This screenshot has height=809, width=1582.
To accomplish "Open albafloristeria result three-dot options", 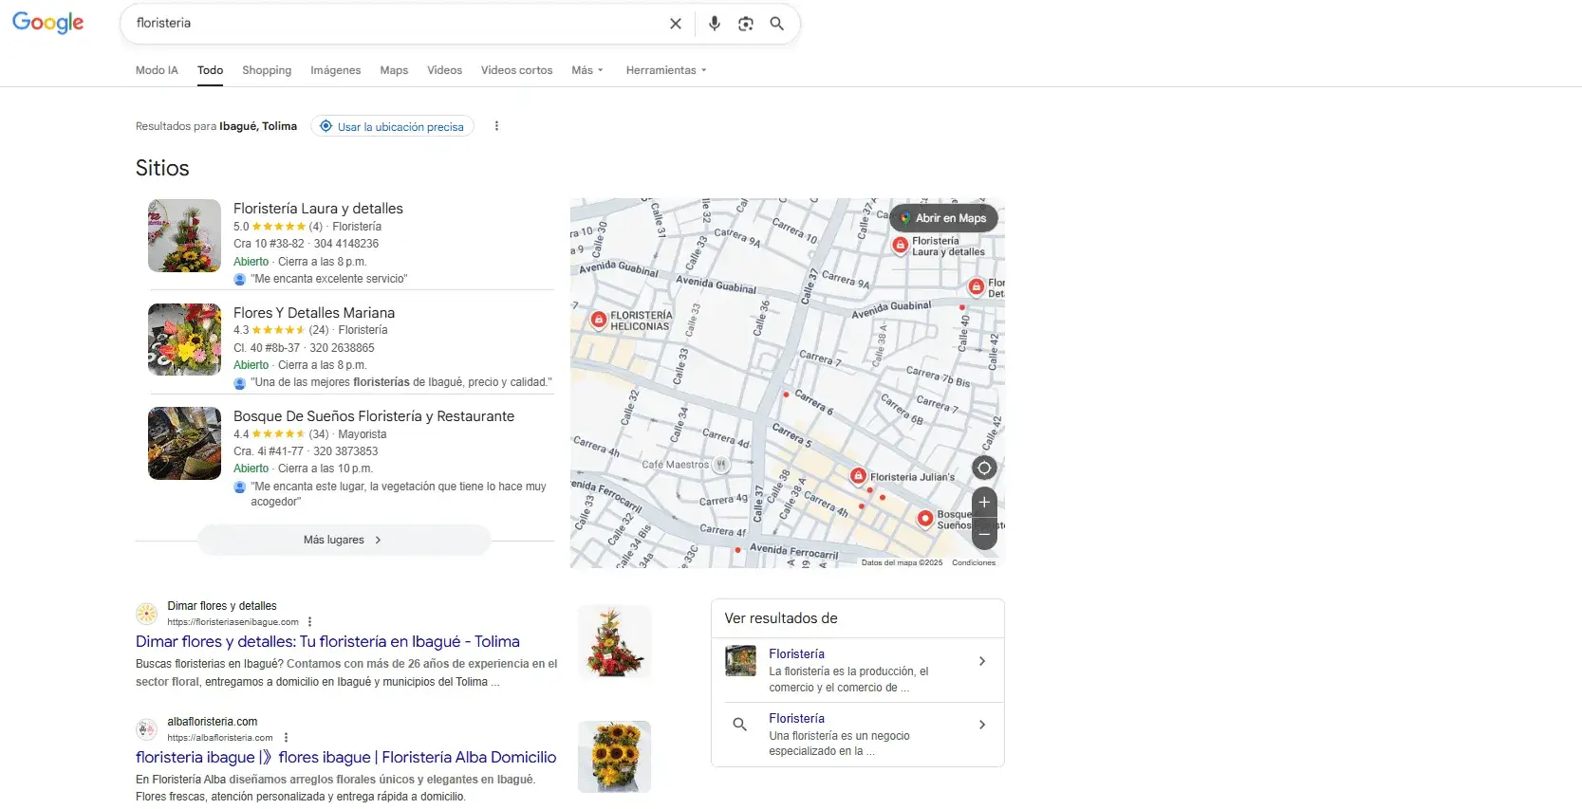I will [286, 738].
